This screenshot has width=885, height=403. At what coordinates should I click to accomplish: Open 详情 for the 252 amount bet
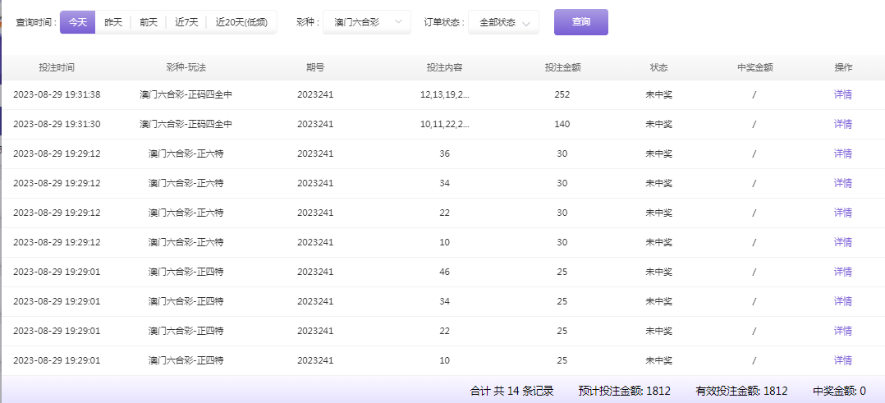842,94
